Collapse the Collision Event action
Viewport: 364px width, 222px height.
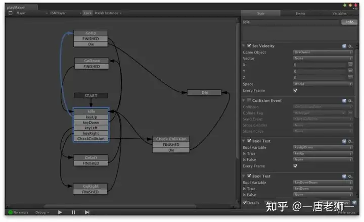click(x=244, y=100)
